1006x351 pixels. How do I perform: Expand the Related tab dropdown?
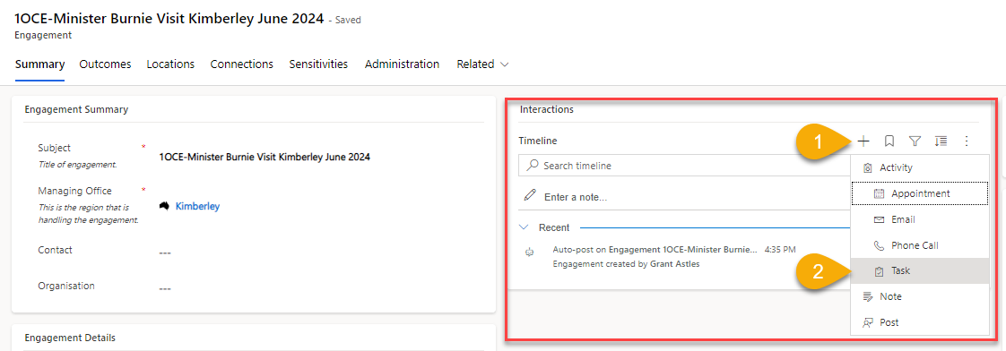pyautogui.click(x=482, y=64)
